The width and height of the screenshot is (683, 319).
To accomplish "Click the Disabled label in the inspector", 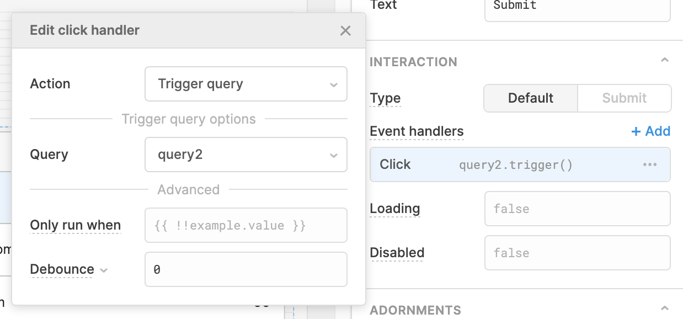I will coord(397,253).
